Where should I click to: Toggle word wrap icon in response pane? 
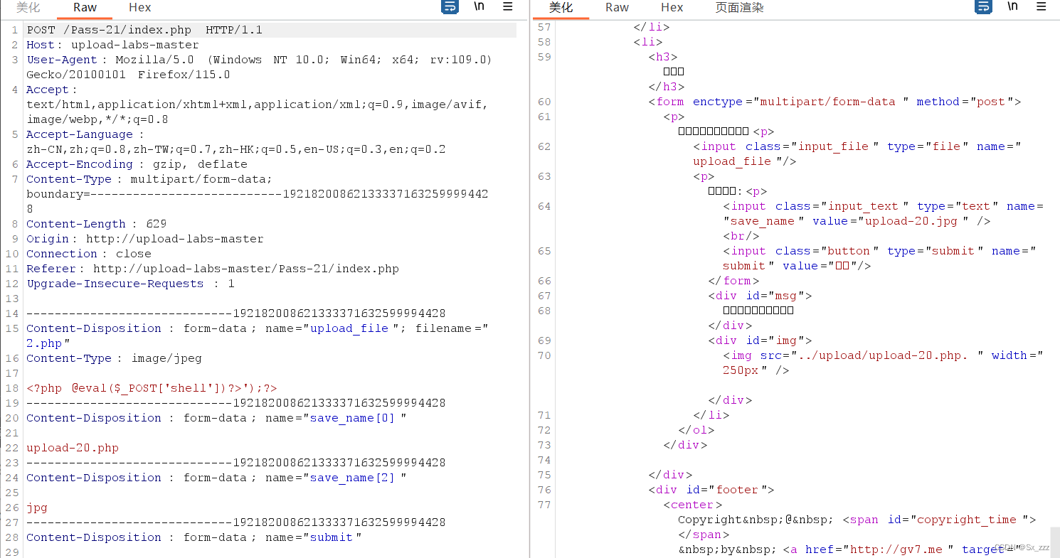tap(982, 7)
